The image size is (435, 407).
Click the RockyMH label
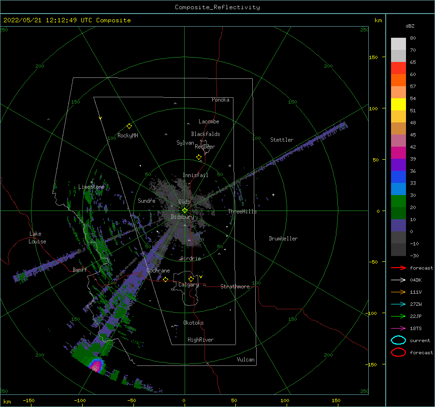(x=128, y=136)
